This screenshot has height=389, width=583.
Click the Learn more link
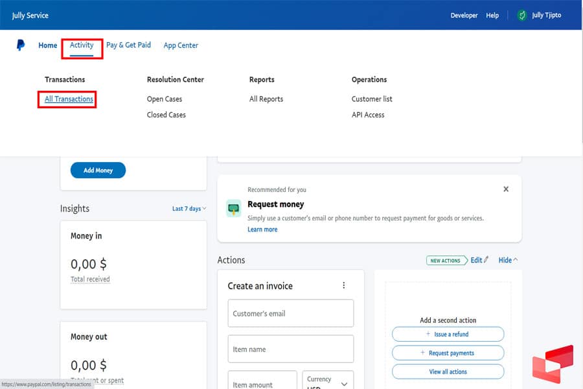262,230
